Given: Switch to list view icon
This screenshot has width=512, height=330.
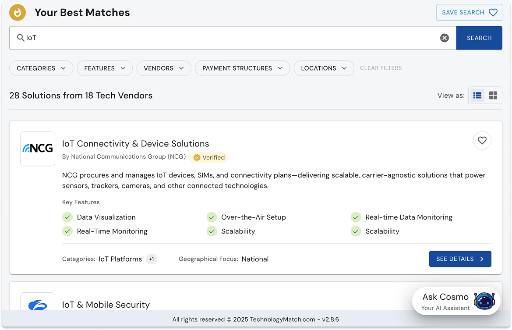Looking at the screenshot, I should (477, 96).
